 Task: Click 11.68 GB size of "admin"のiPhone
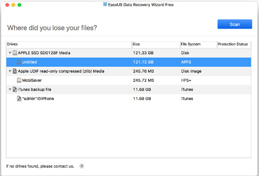click(x=142, y=99)
